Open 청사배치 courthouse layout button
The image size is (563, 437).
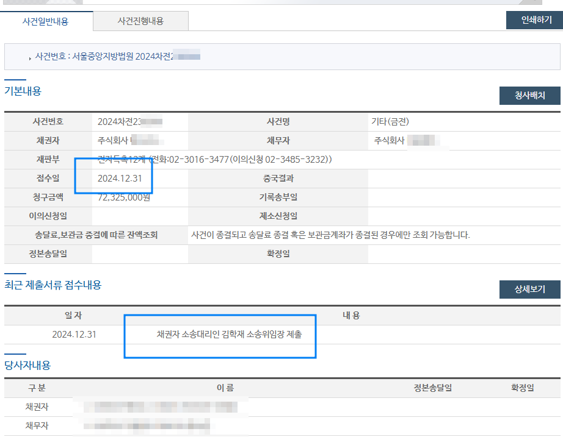point(529,96)
